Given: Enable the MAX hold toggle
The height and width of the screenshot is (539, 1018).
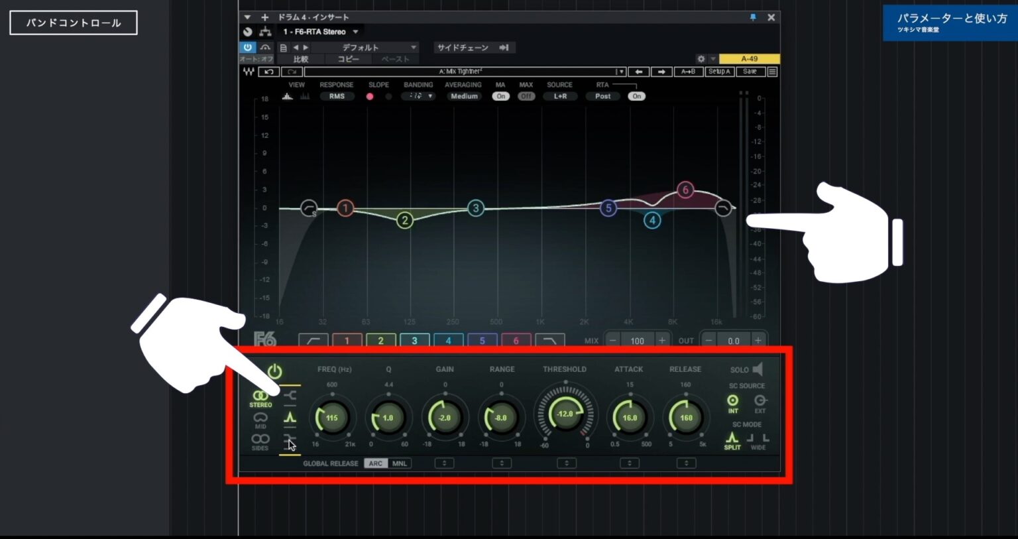Looking at the screenshot, I should pyautogui.click(x=526, y=96).
